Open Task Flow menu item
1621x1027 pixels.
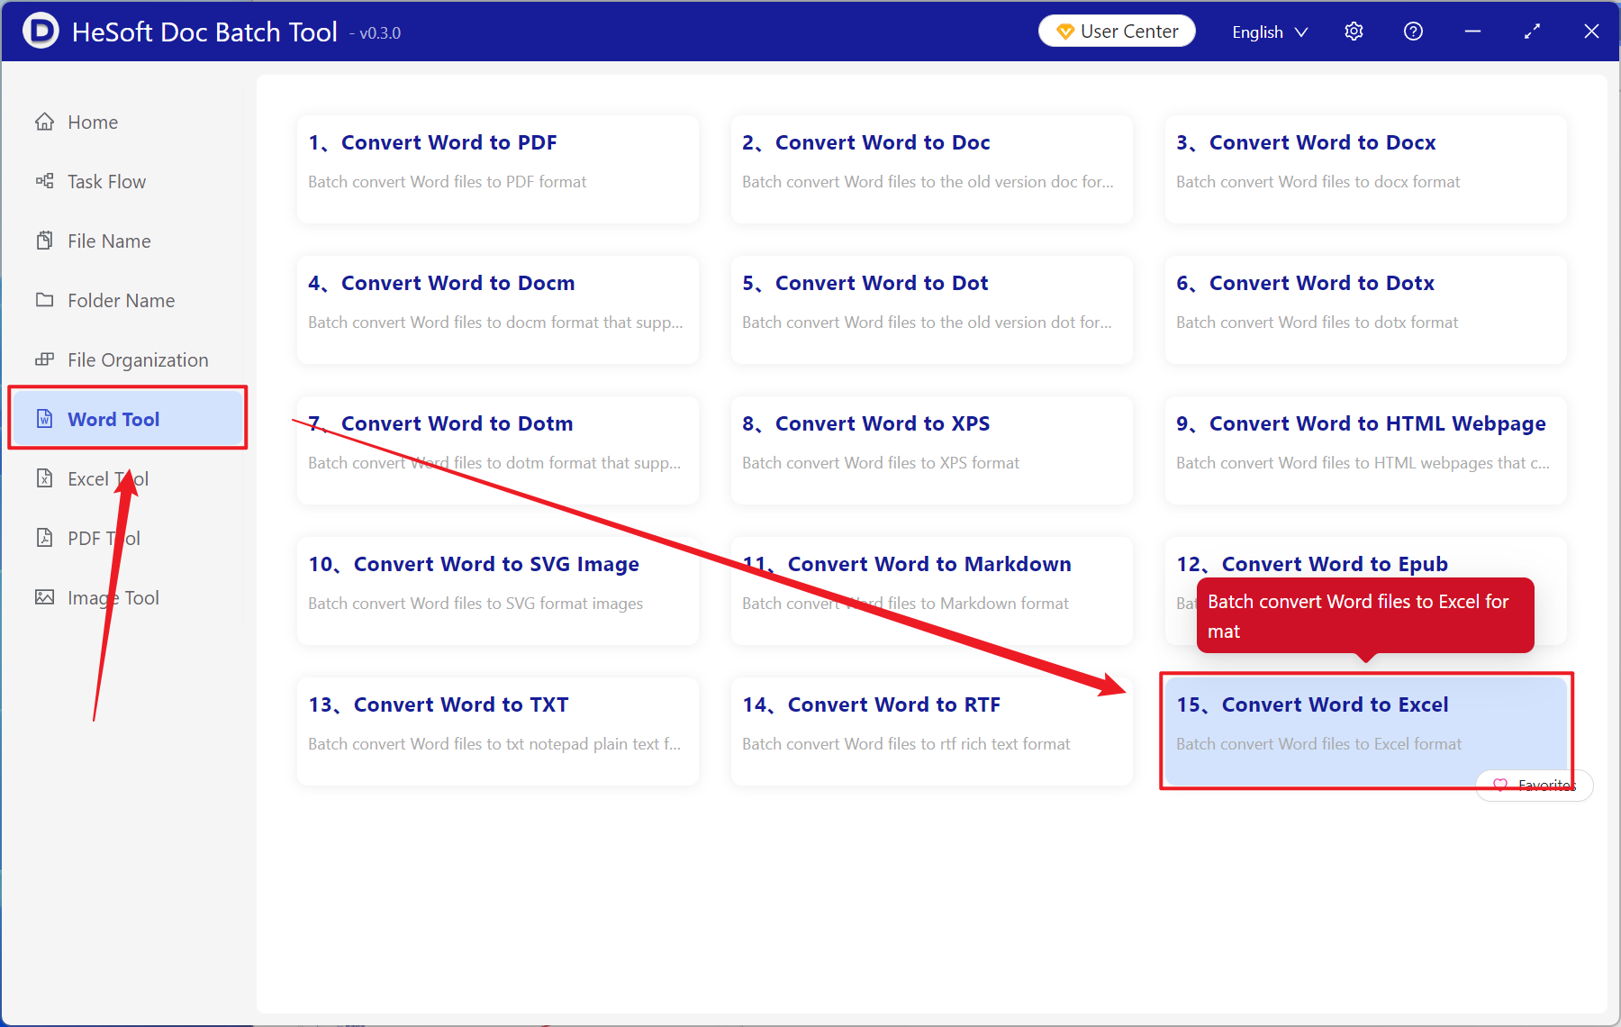[127, 181]
